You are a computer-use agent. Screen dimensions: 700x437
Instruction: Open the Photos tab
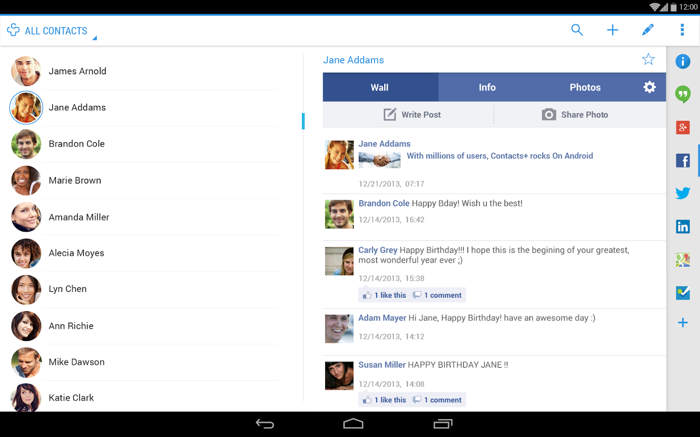[x=585, y=87]
